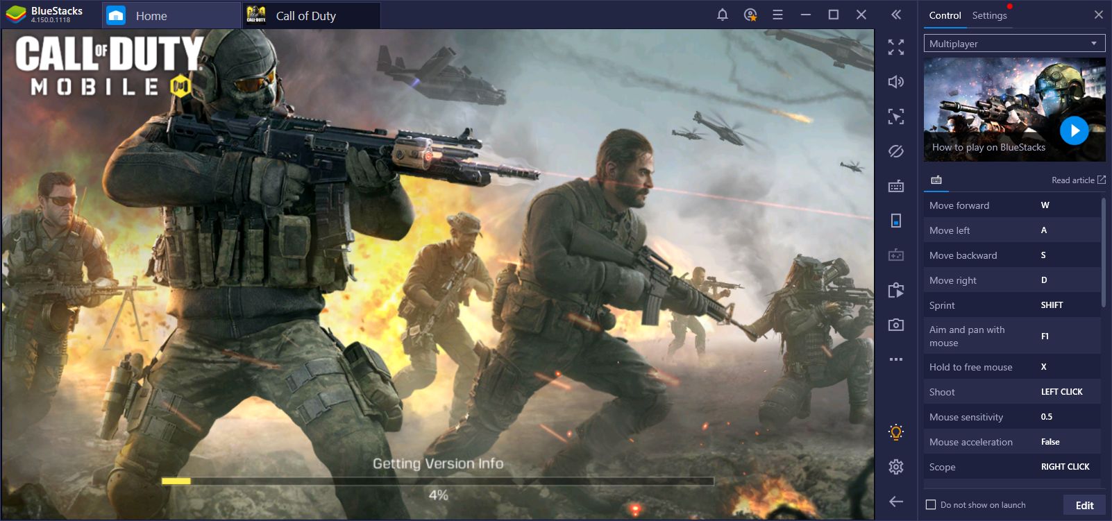This screenshot has height=521, width=1112.
Task: Open the Read article link
Action: (x=1072, y=180)
